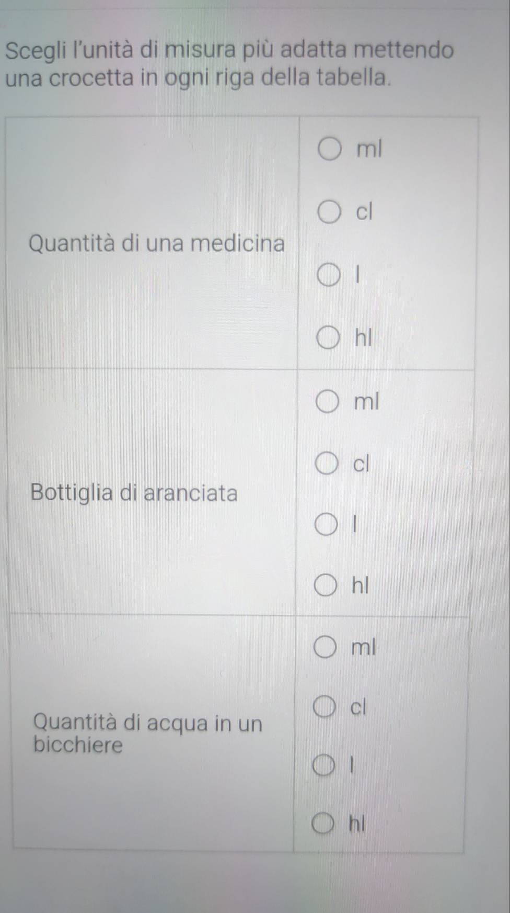This screenshot has height=913, width=510.
Task: Click the 'hl' text label in aranciata row
Action: pyautogui.click(x=361, y=586)
